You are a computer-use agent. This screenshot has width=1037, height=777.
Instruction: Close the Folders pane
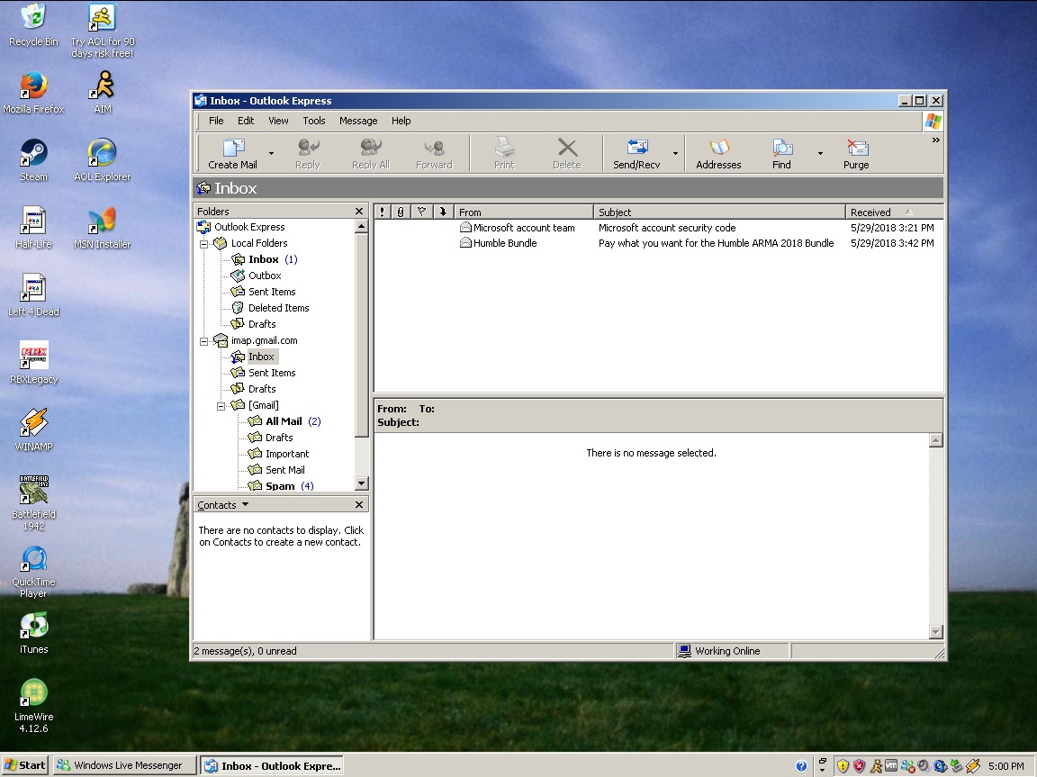point(359,212)
